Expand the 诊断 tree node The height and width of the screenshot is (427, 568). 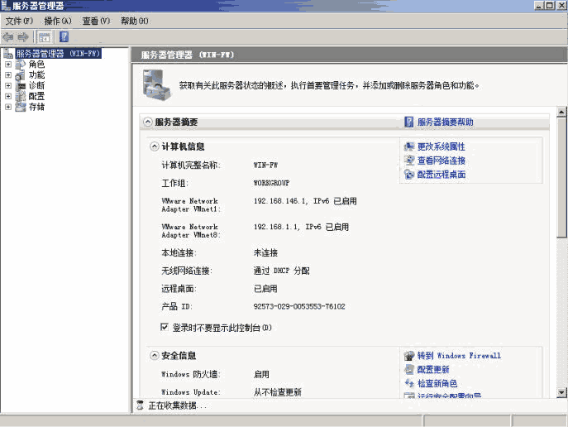coord(8,86)
